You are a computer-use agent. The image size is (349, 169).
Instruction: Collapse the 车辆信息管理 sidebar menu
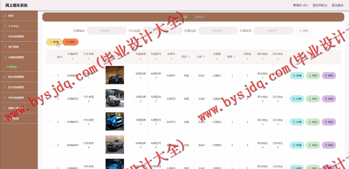[x=19, y=58]
